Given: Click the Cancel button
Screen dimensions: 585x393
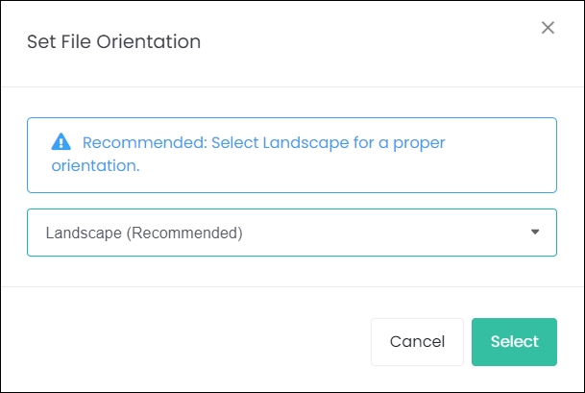Looking at the screenshot, I should [x=417, y=342].
